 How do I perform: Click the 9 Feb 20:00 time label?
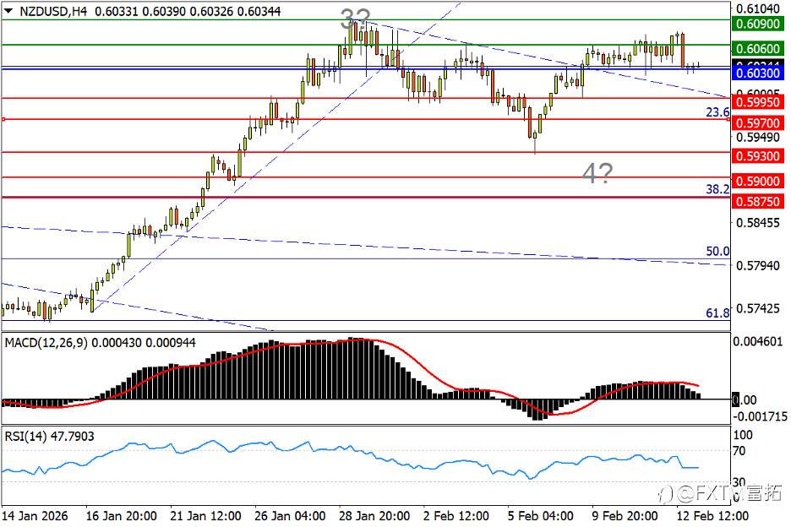click(625, 516)
